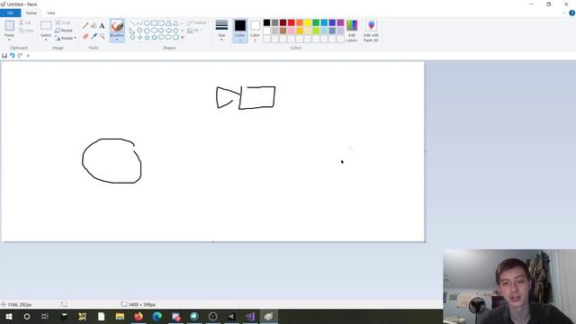
Task: Open File Explorer from the taskbar
Action: [x=120, y=316]
